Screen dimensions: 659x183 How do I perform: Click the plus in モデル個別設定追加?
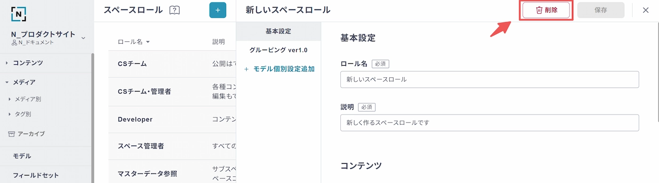point(247,69)
